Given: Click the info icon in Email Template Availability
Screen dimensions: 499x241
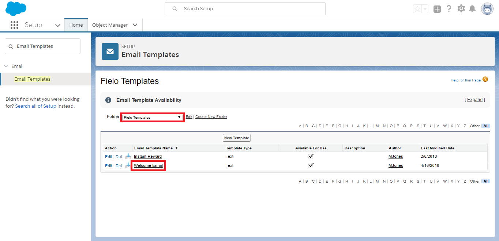Looking at the screenshot, I should point(108,100).
